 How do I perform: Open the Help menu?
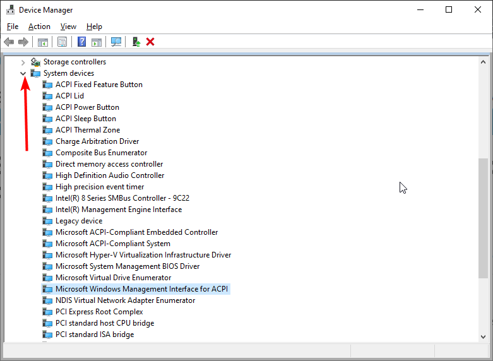[x=94, y=27]
